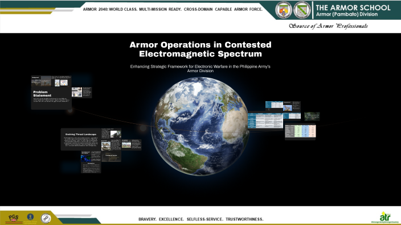
Task: Open the Evolving Threat Landscape topic card
Action: click(81, 139)
